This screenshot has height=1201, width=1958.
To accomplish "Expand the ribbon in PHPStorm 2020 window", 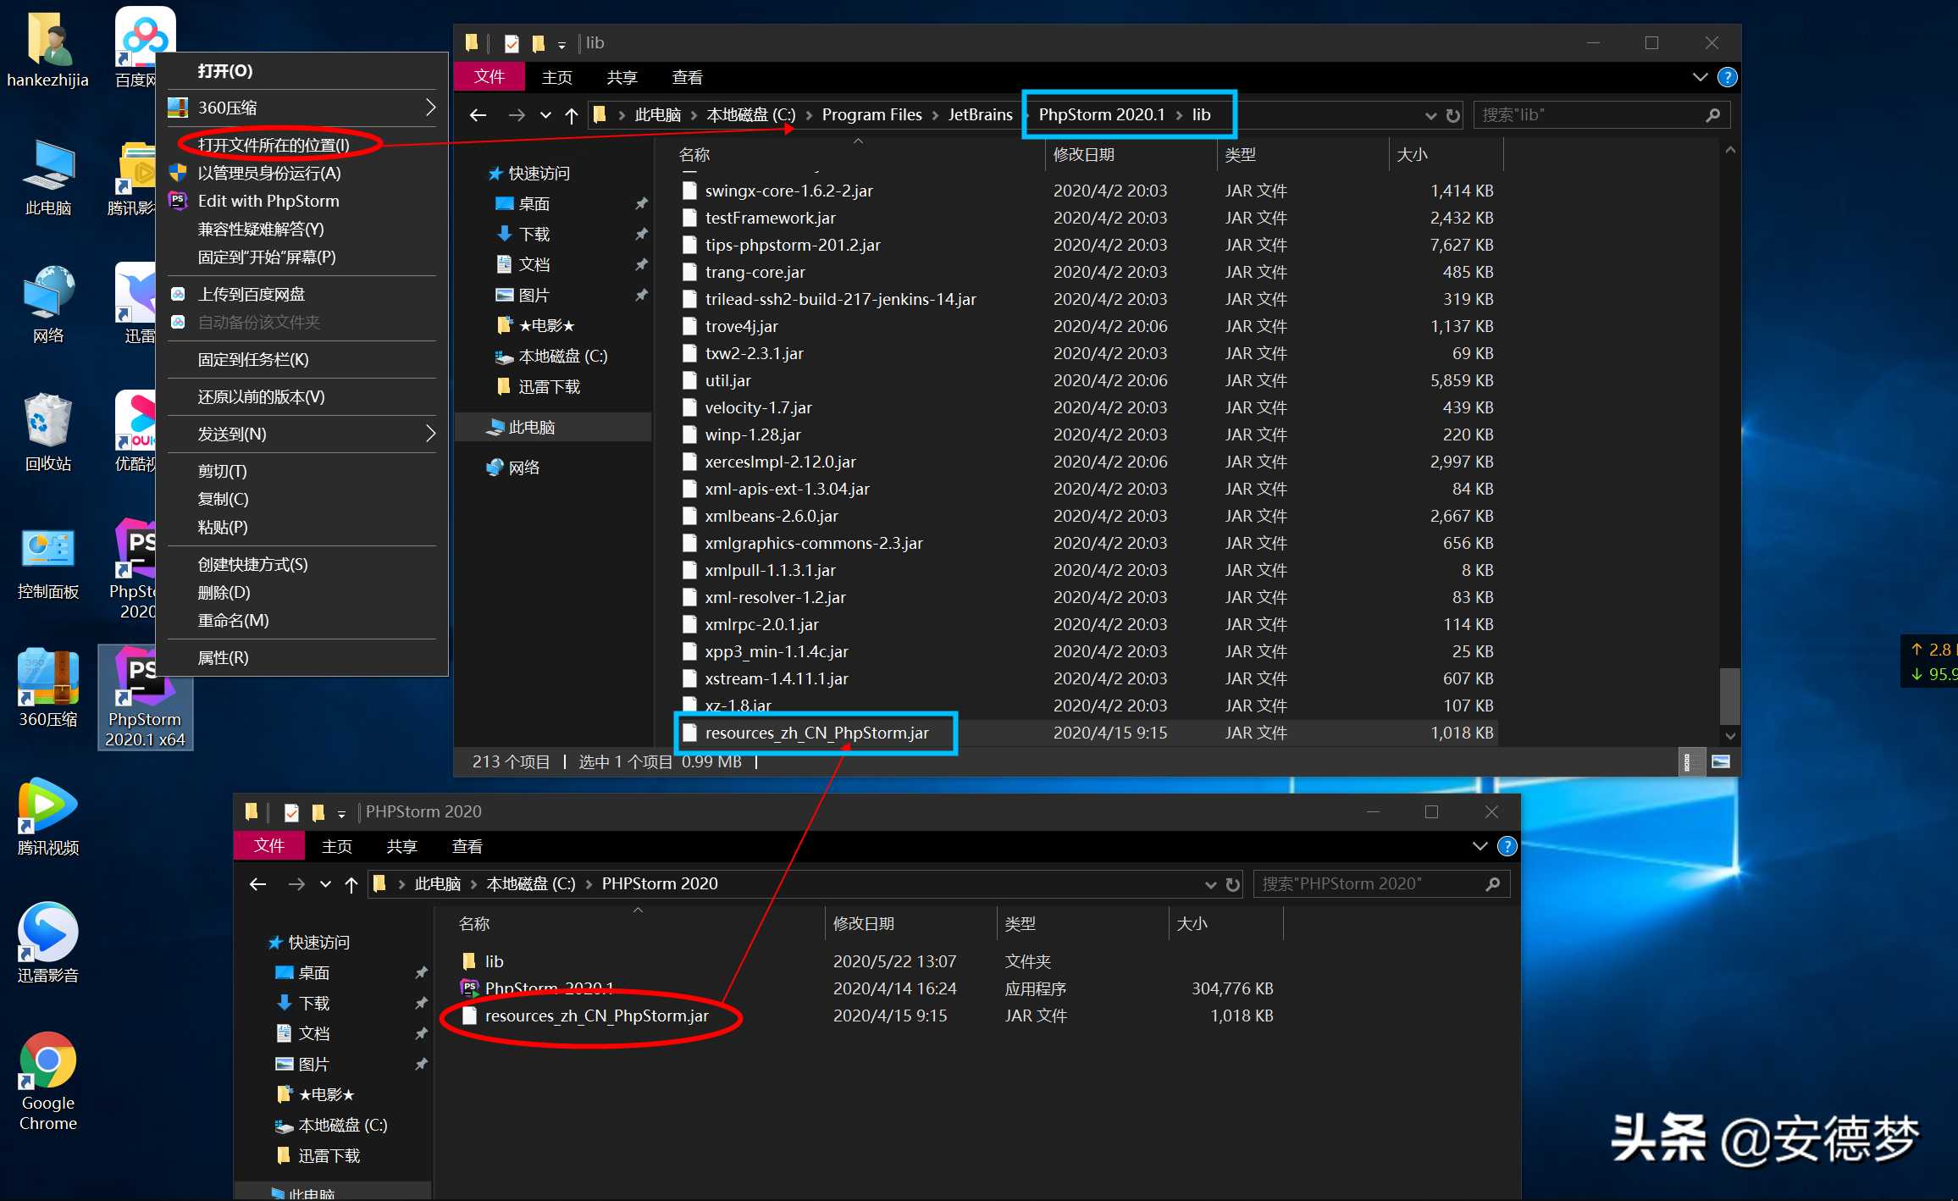I will point(1480,846).
